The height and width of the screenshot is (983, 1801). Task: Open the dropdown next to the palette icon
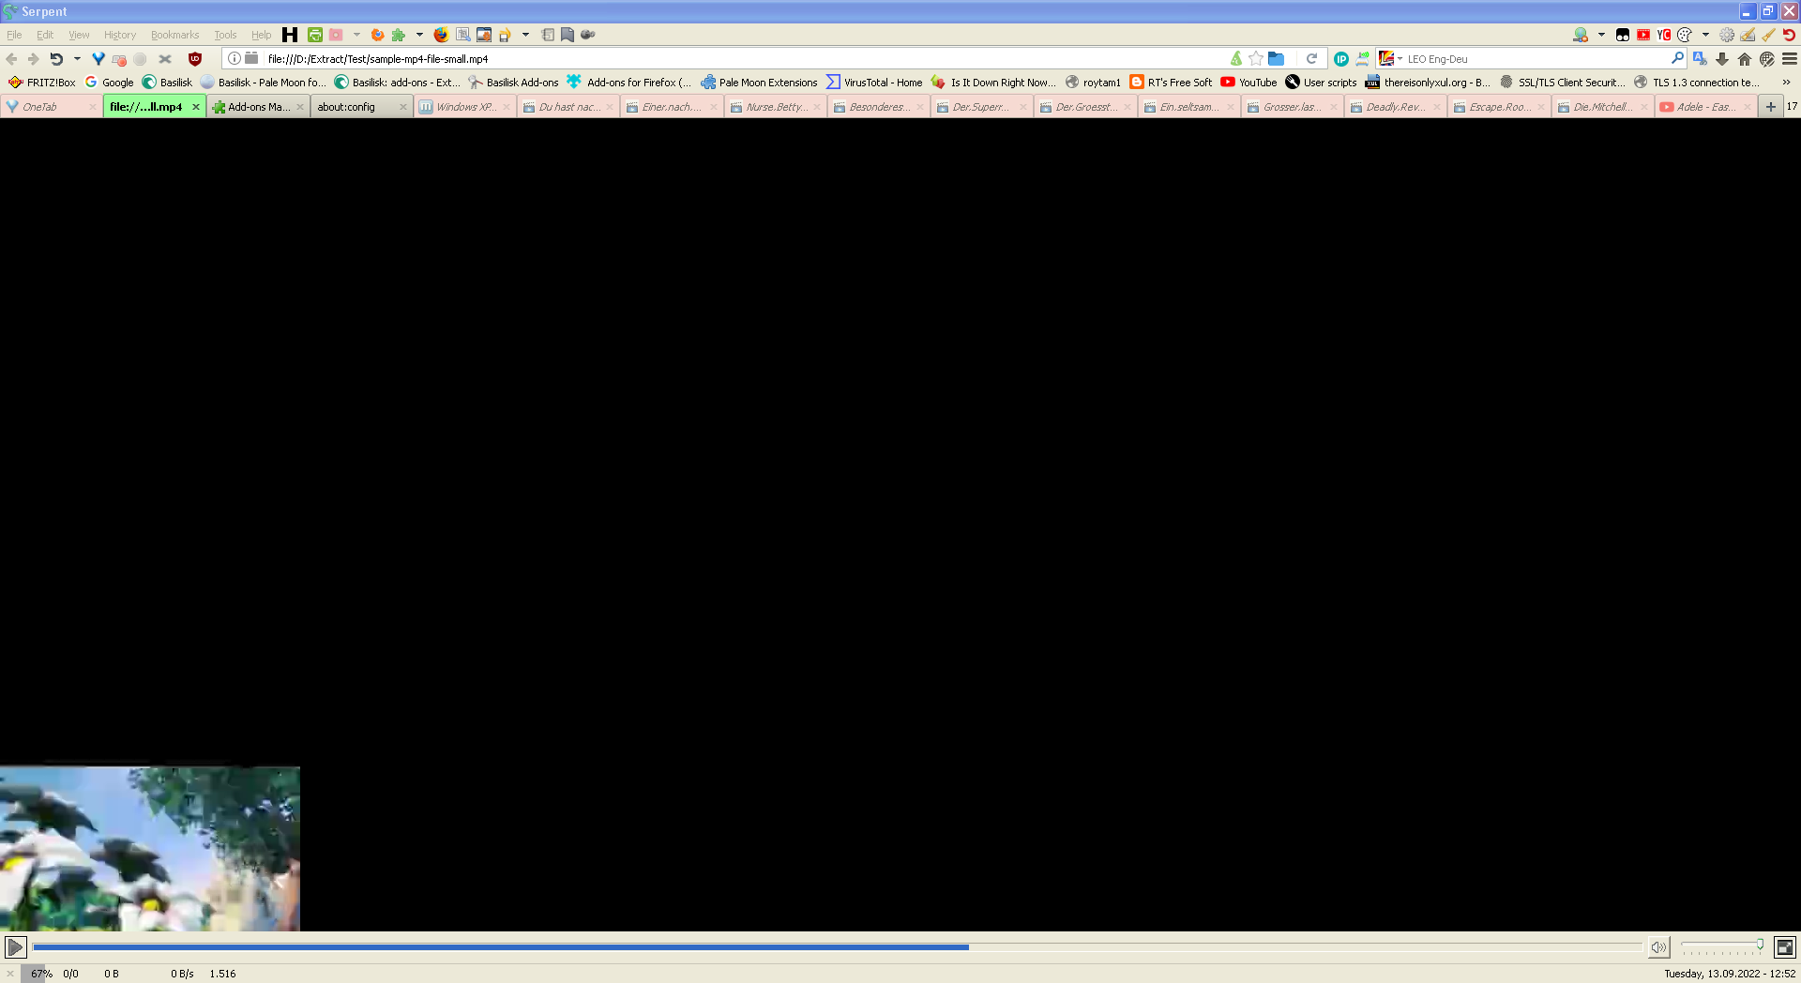[1705, 35]
